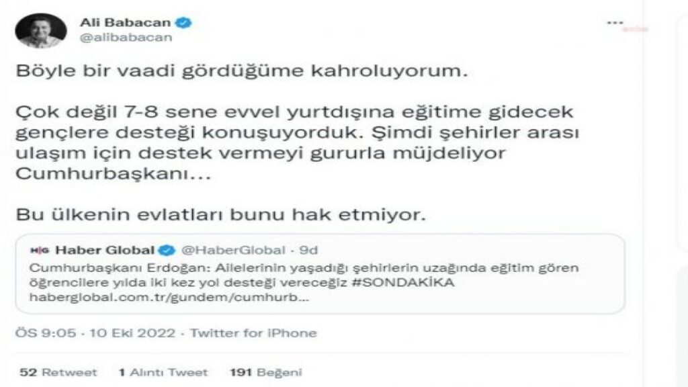This screenshot has width=688, height=387.
Task: Click the Twitter for iPhone source label
Action: (x=253, y=333)
